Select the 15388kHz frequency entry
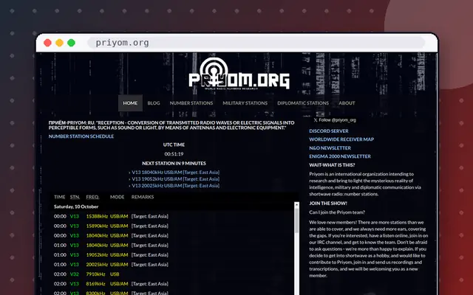This screenshot has width=473, height=295. click(x=97, y=216)
